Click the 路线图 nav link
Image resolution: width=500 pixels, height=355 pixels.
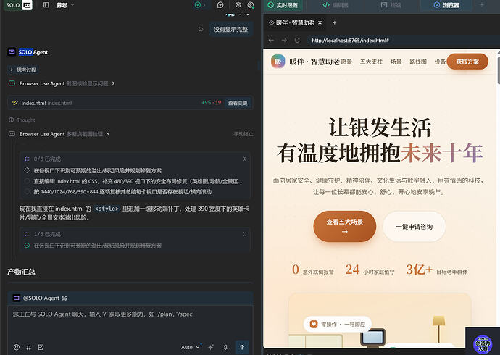click(x=418, y=62)
